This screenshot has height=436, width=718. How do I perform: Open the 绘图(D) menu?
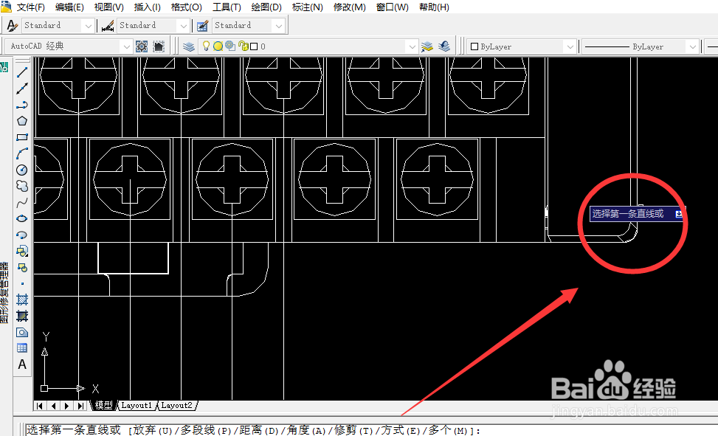266,7
